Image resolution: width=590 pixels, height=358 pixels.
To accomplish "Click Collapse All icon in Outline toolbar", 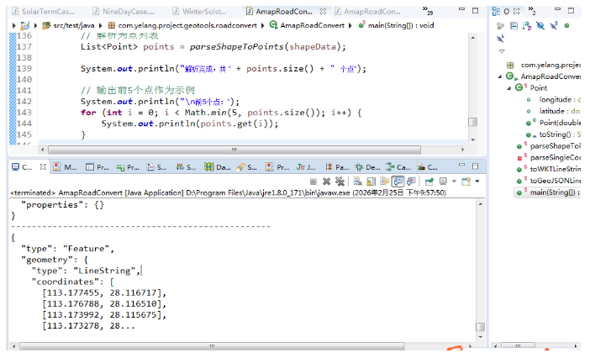I will click(x=514, y=25).
